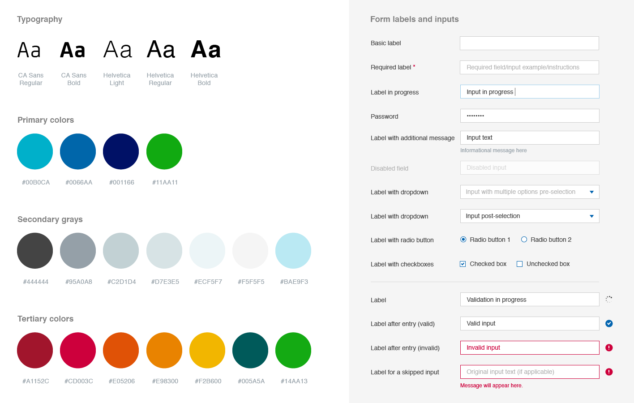Select Radio button 1
Screen dimensions: 634x403
(x=463, y=240)
